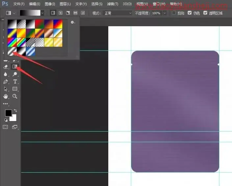The image size is (232, 186).
Task: Click the gradient preview bar to edit
Action: [30, 13]
